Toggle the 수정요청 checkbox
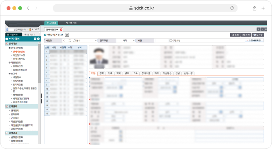Screen dimensions: 272x149 pyautogui.click(x=170, y=41)
